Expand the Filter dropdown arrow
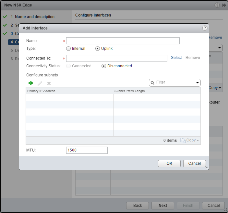The height and width of the screenshot is (213, 228). click(x=197, y=83)
